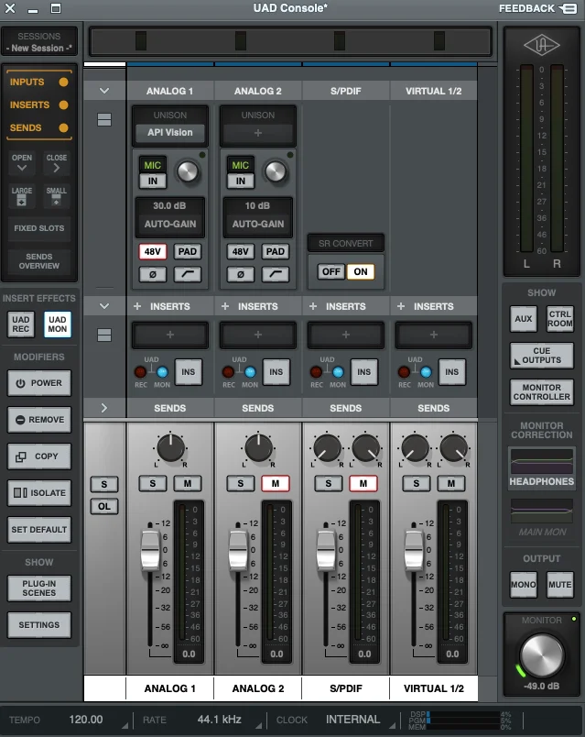Click the Remove modifier button
585x737 pixels.
[39, 420]
